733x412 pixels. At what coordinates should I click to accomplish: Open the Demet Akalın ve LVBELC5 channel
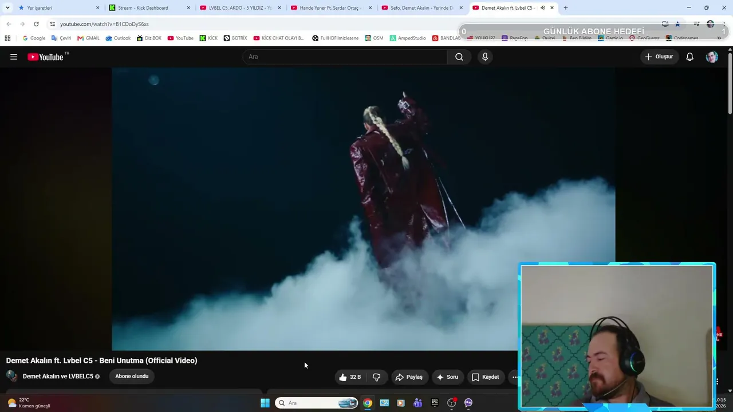[x=58, y=377]
